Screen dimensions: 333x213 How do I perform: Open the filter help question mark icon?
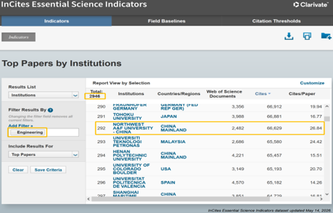51,110
